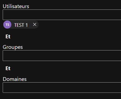Screen dimensions: 121x99
Task: Place cursor in the box above TEST 1
Action: coord(62,15)
